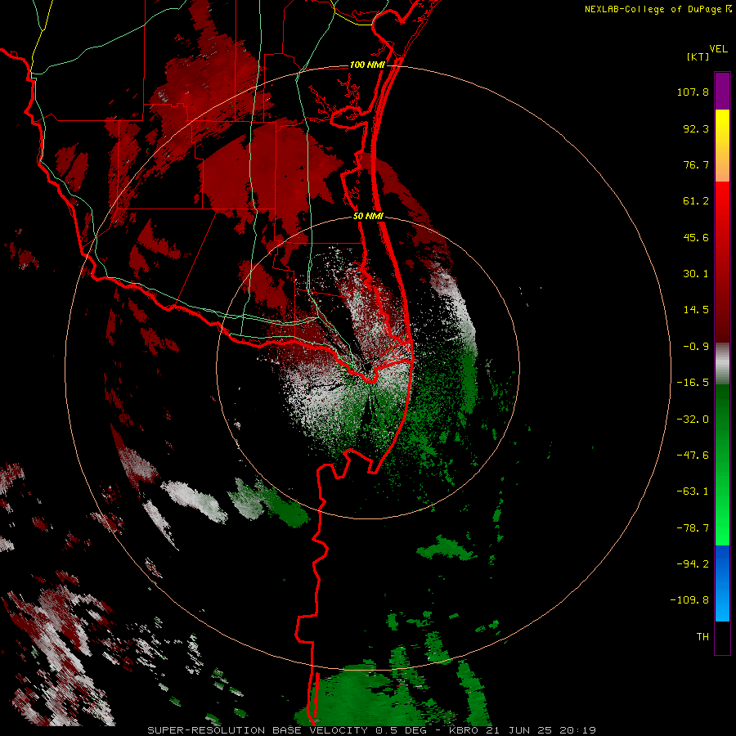This screenshot has height=736, width=736.
Task: Click the -16.5 legend value
Action: (693, 383)
